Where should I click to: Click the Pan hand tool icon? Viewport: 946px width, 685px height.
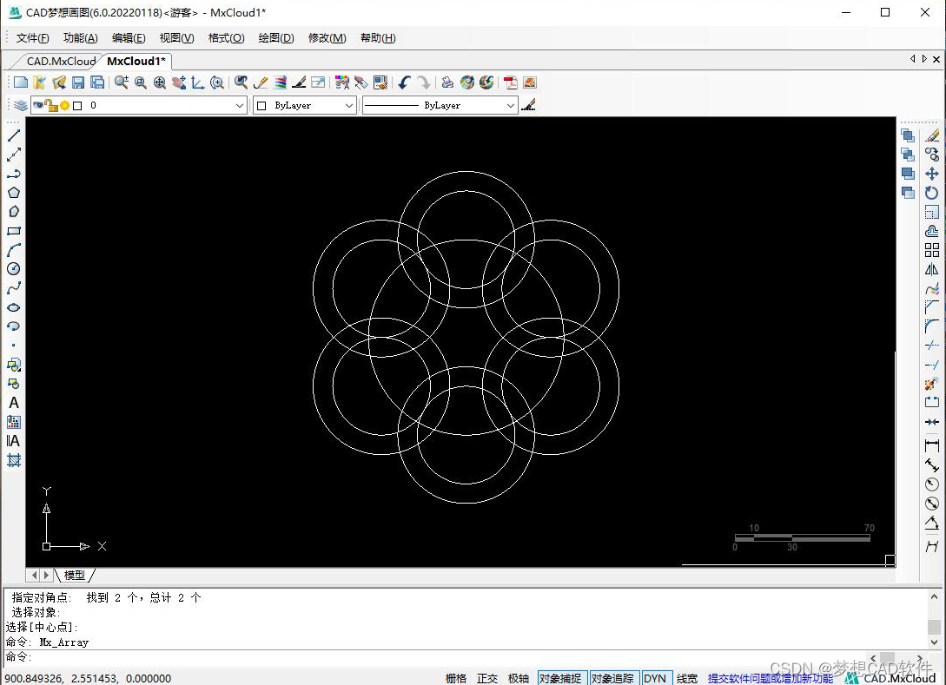179,82
